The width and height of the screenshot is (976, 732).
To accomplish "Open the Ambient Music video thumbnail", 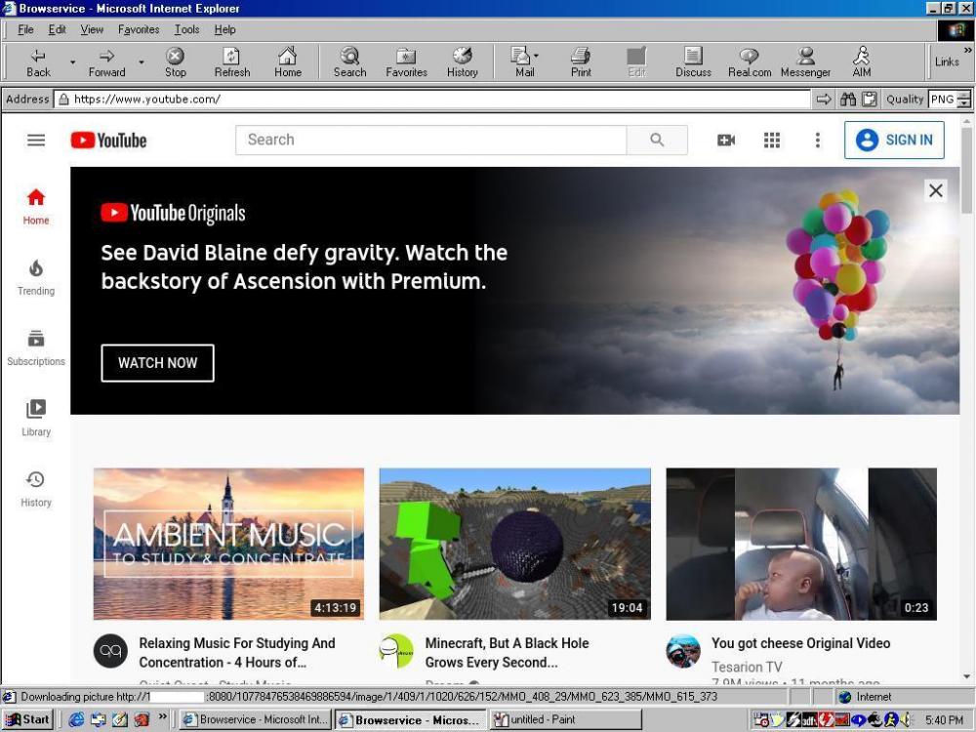I will point(228,544).
